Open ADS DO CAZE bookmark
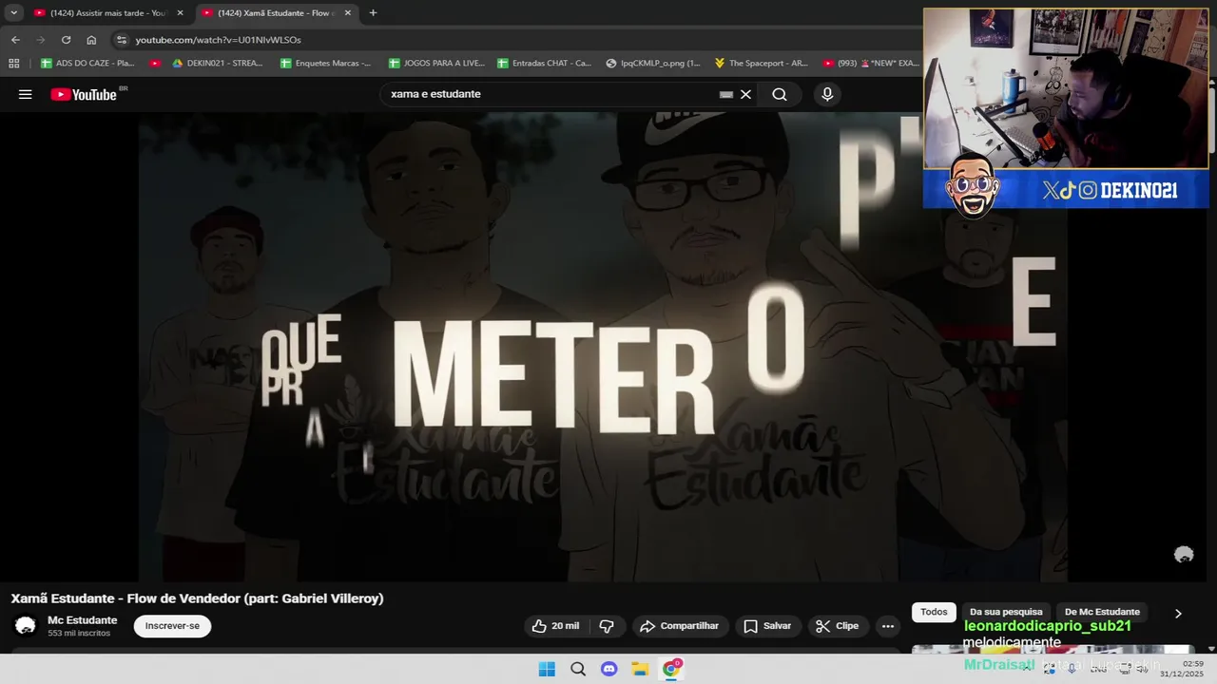This screenshot has width=1217, height=684. pyautogui.click(x=87, y=64)
